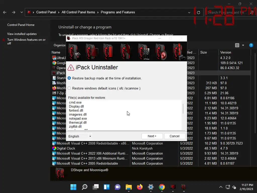Viewport: 257px width, 193px height.
Task: Change view using the view icon
Action: click(237, 45)
